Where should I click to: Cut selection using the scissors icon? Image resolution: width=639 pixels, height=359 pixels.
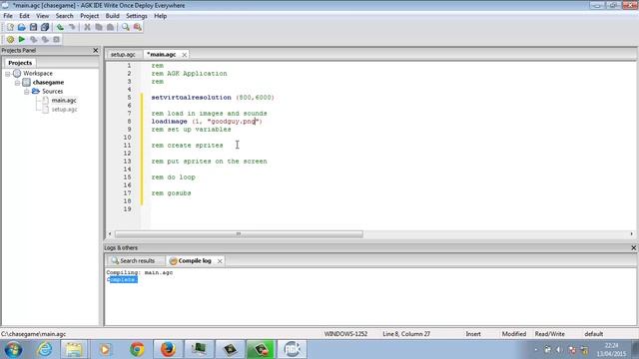pos(87,27)
